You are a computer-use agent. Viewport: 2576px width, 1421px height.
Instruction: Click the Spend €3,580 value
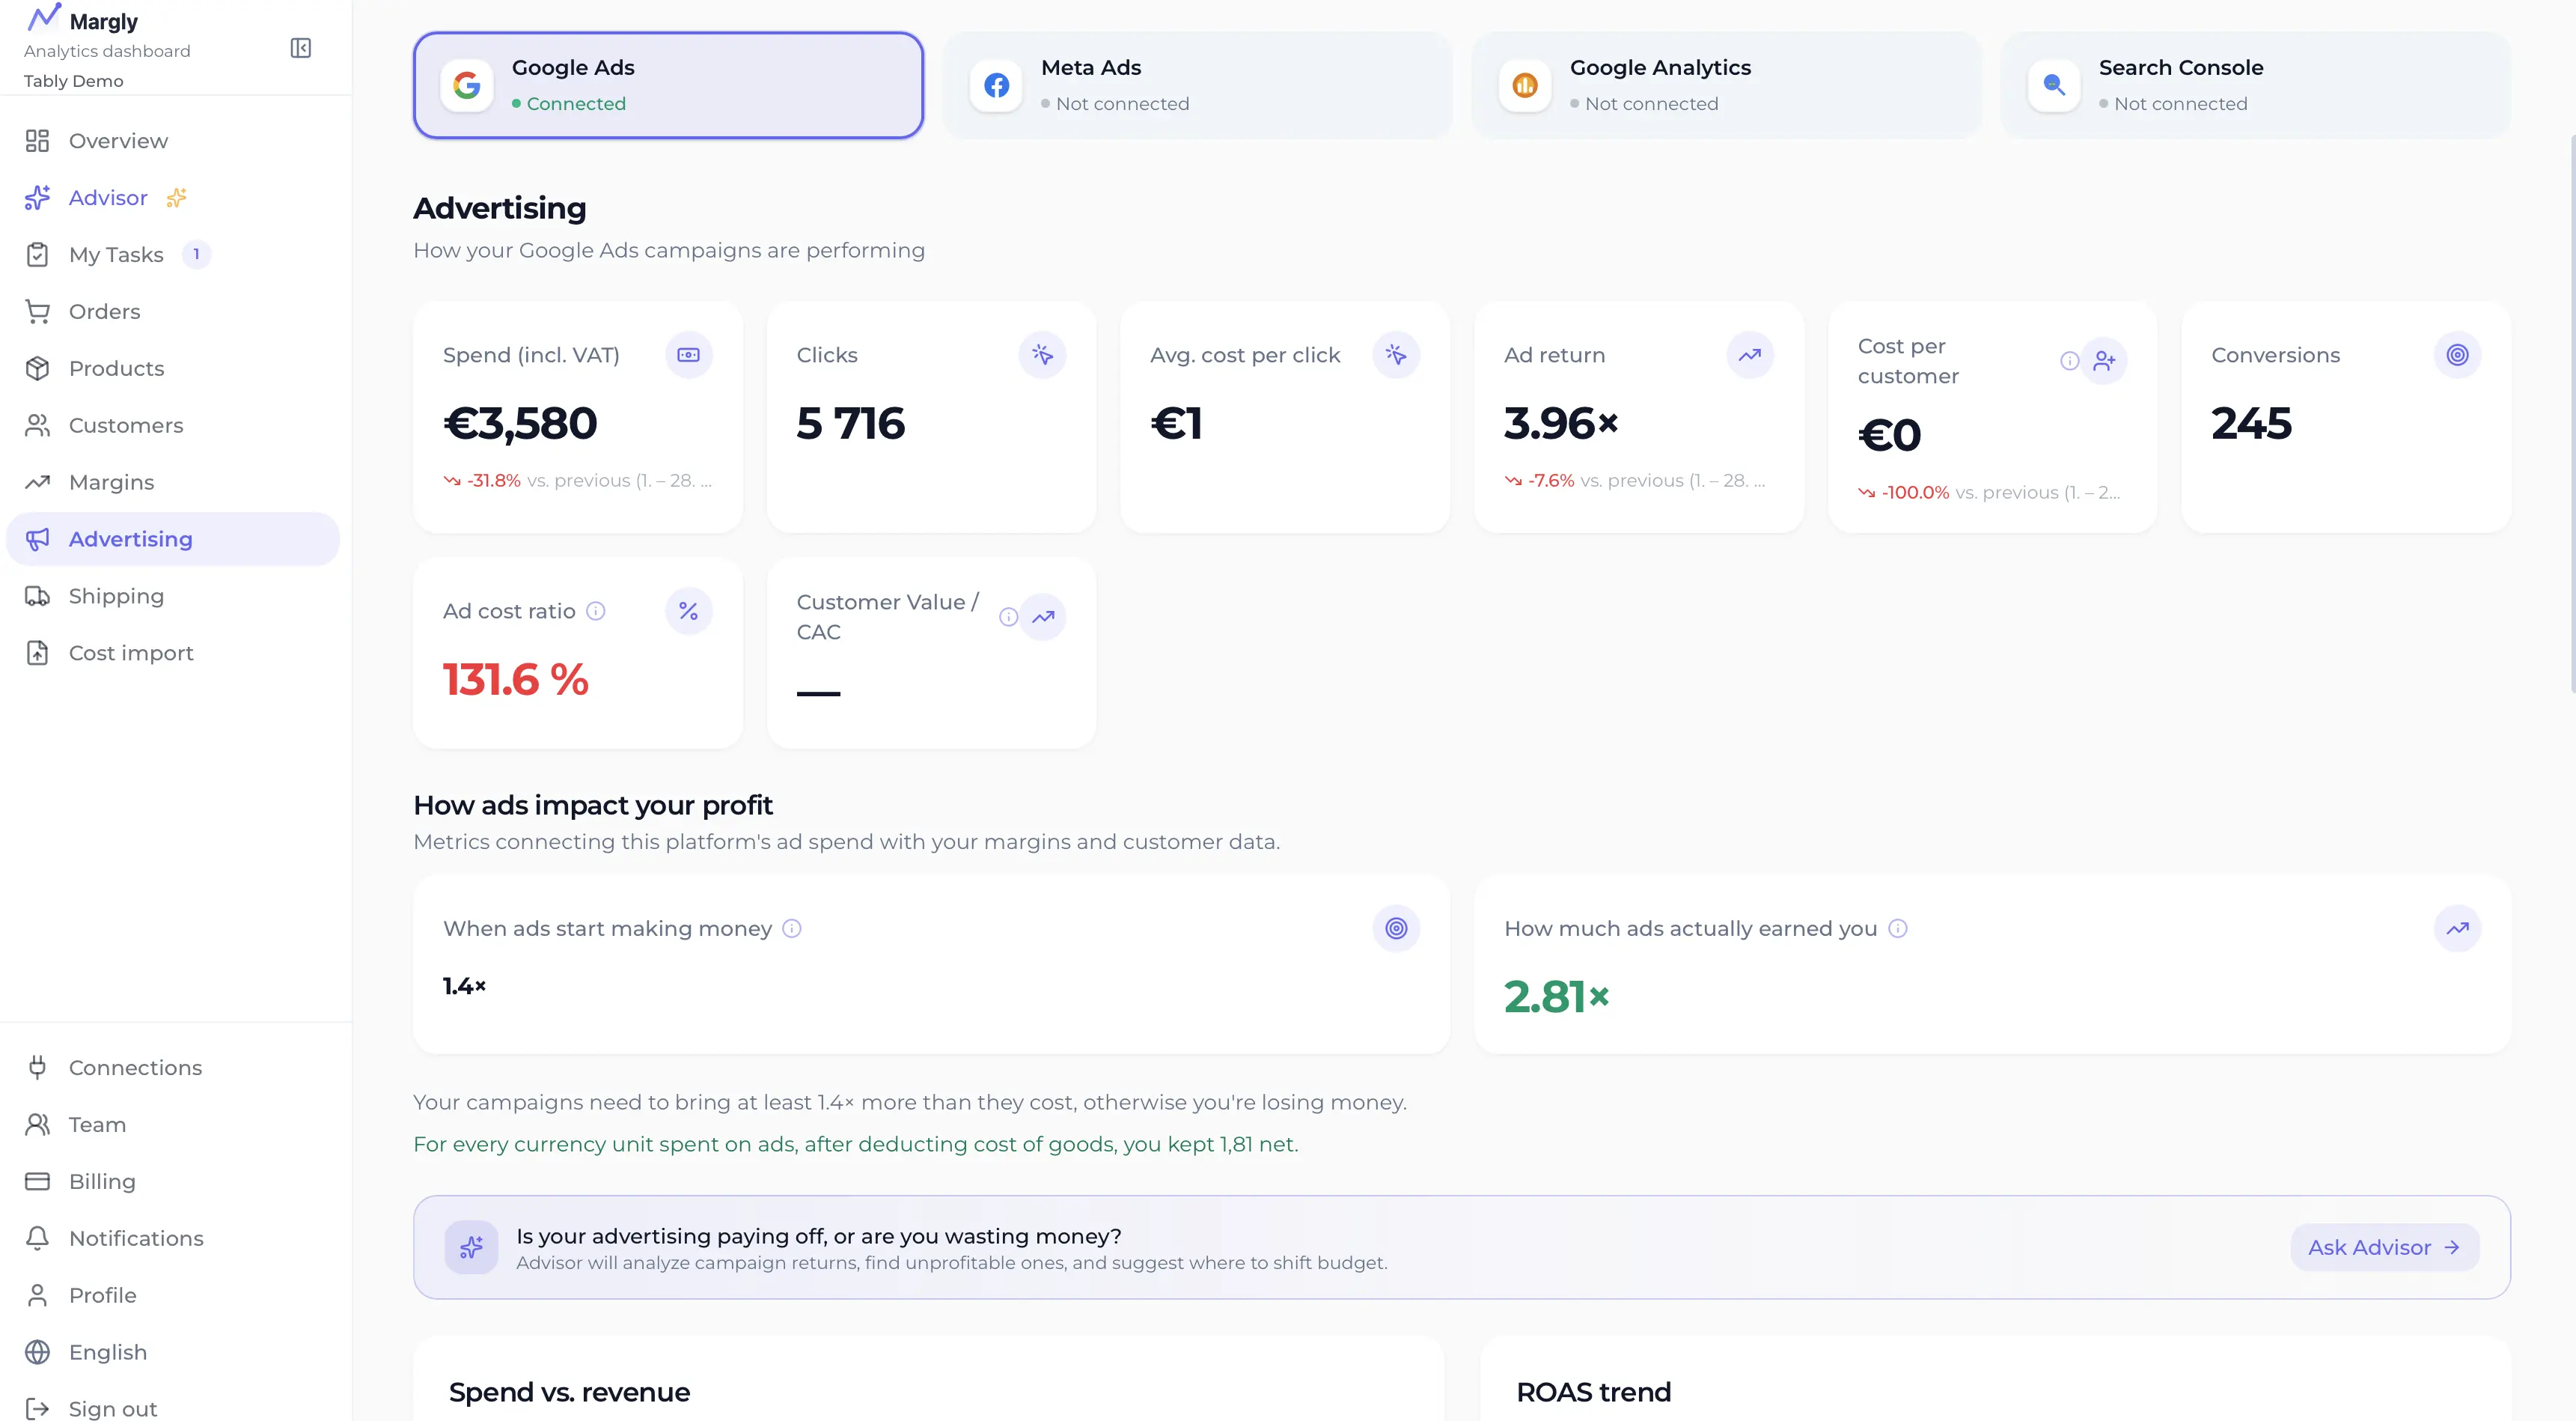pos(520,423)
